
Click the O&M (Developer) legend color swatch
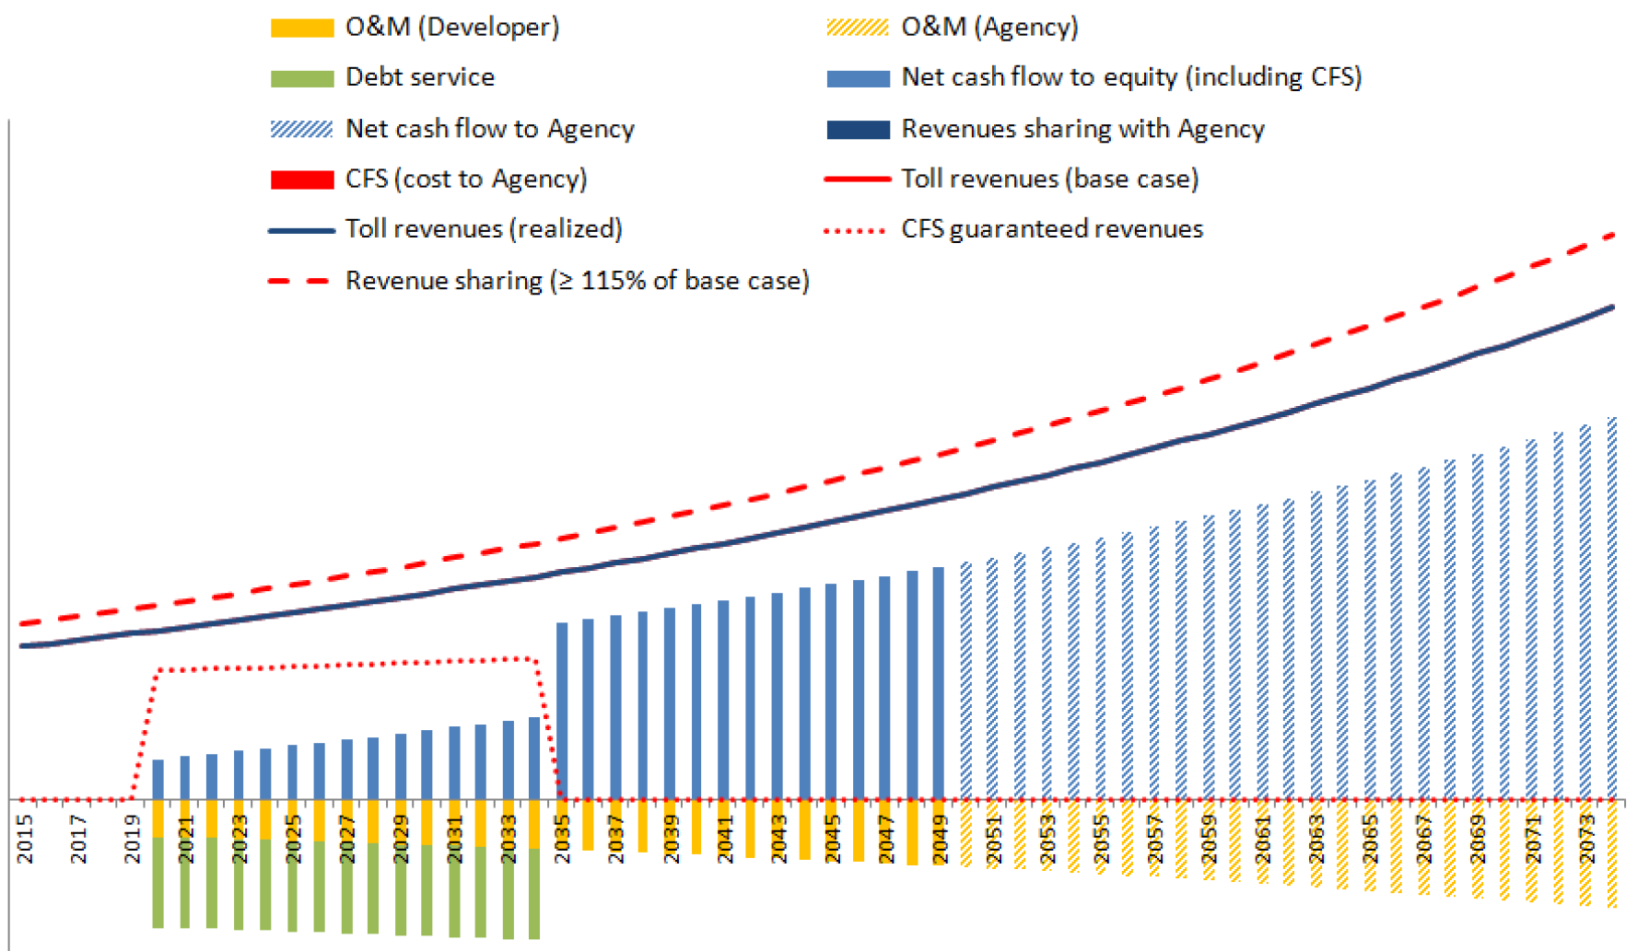click(302, 29)
